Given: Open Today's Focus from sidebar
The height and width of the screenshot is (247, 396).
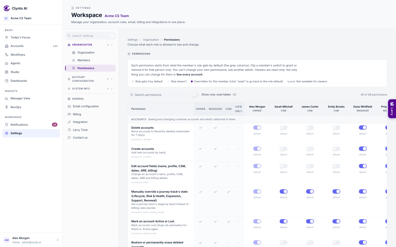Looking at the screenshot, I should click(x=31, y=37).
